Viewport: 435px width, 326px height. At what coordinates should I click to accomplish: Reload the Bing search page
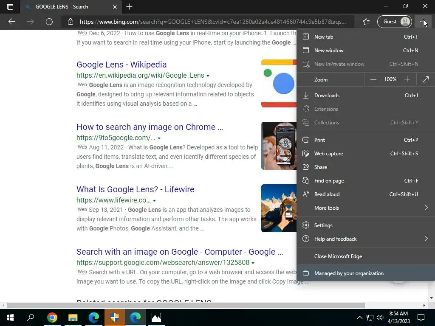[x=49, y=22]
